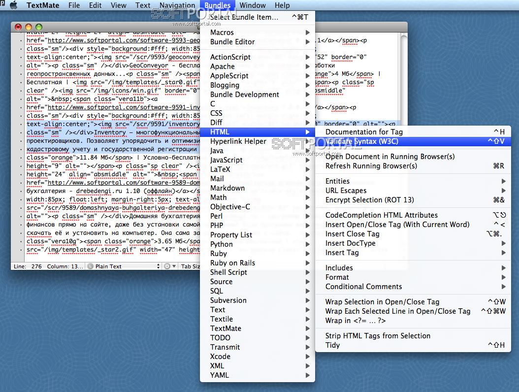The width and height of the screenshot is (519, 392).
Task: Open the Plain Text language dropdown
Action: (x=124, y=266)
